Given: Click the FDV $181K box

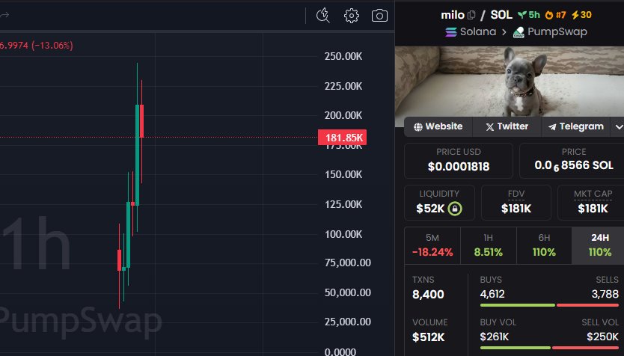Looking at the screenshot, I should [x=516, y=203].
